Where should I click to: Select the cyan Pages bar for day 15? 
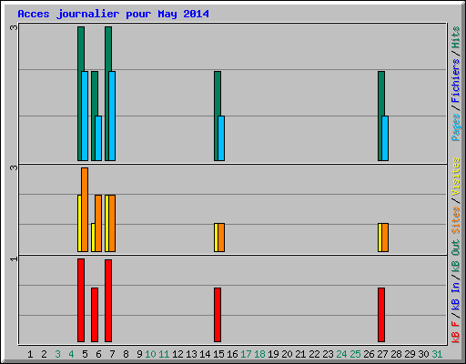click(x=221, y=138)
